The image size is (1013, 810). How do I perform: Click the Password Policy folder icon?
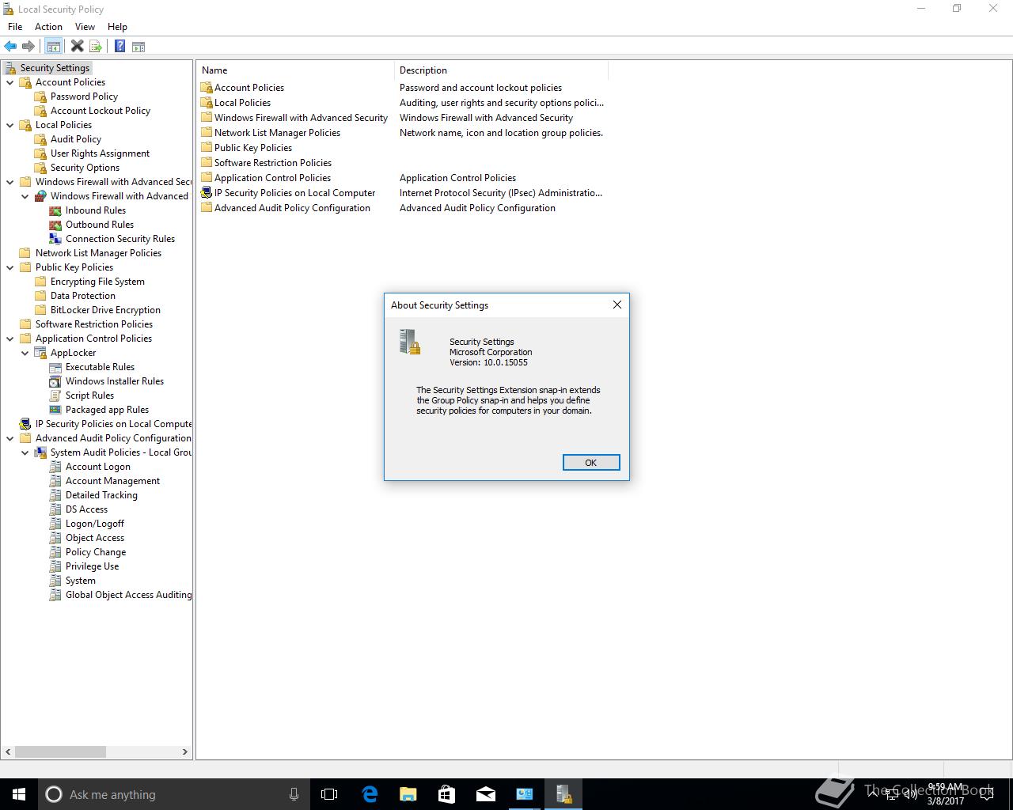(40, 97)
